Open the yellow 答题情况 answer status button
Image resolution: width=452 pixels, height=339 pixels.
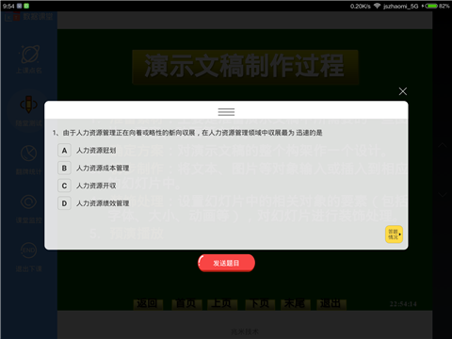tap(394, 234)
